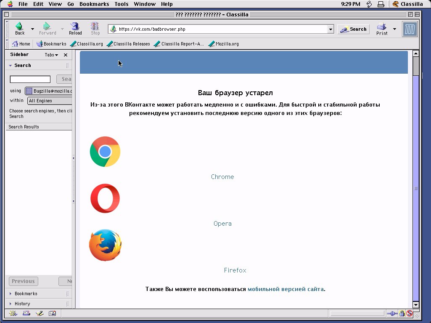
Task: Open the Mail component icon in status bar
Action: [26, 313]
